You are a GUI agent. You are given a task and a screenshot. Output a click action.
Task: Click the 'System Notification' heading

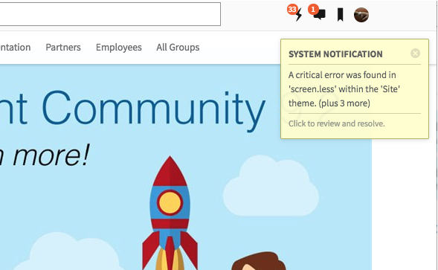(x=335, y=54)
